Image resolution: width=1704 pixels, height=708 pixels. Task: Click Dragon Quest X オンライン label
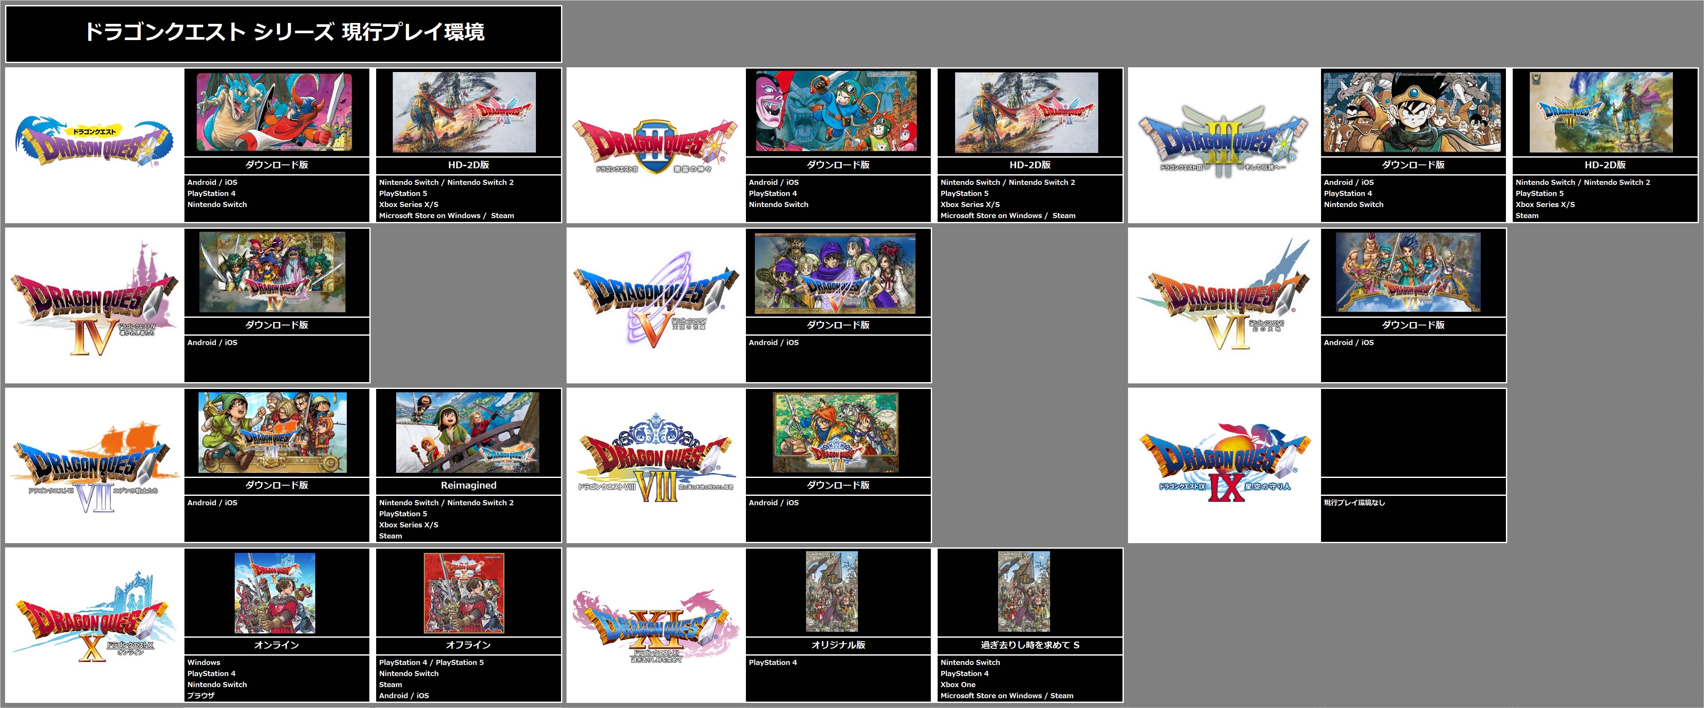pos(276,645)
